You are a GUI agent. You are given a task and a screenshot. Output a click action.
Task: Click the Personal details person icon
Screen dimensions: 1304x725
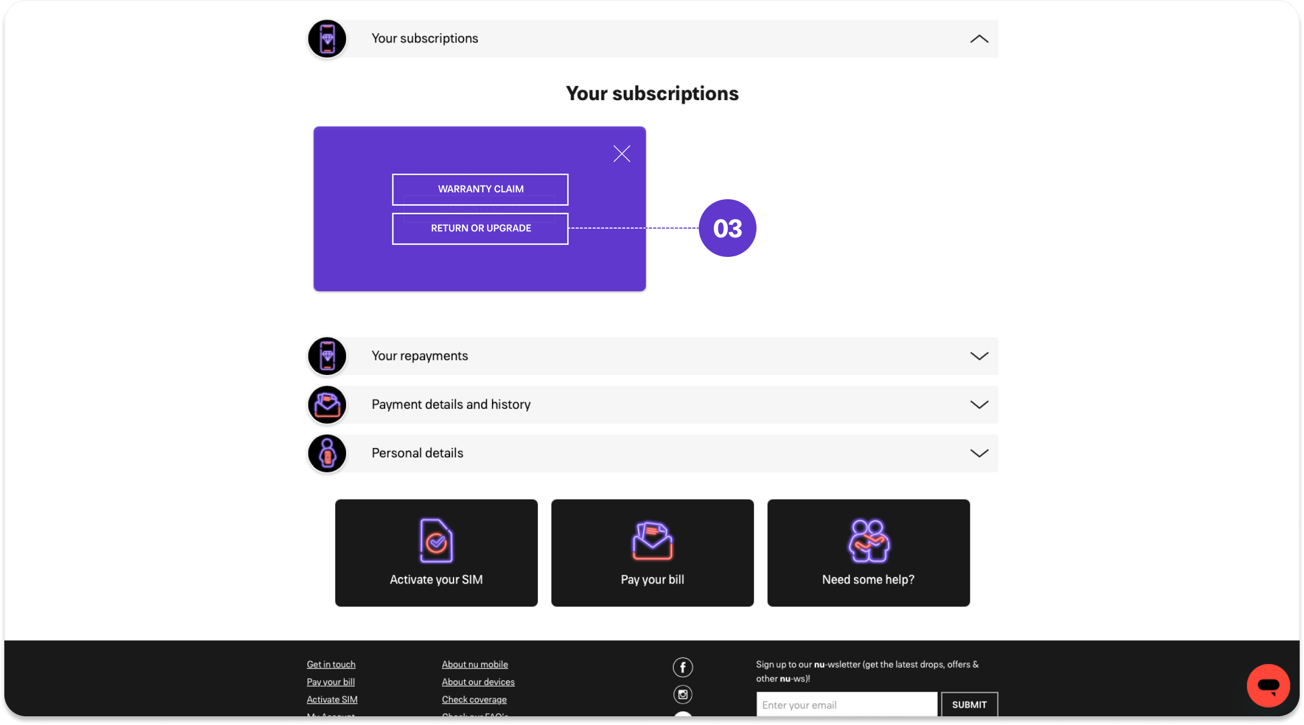[x=327, y=453]
